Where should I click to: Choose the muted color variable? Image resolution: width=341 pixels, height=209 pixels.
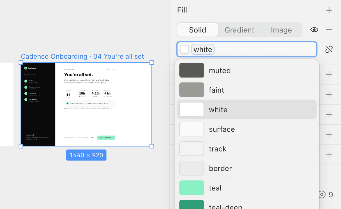pyautogui.click(x=247, y=70)
